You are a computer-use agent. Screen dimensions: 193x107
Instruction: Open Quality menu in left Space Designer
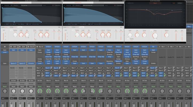click(x=5, y=27)
